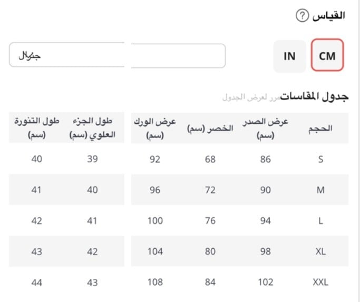Select the عرض الصدر column header

[x=266, y=129]
